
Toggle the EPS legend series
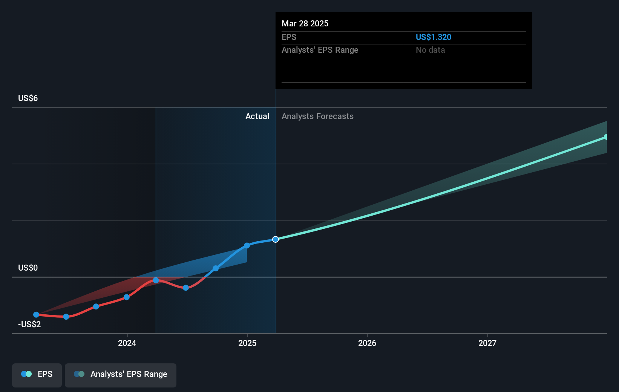point(37,375)
